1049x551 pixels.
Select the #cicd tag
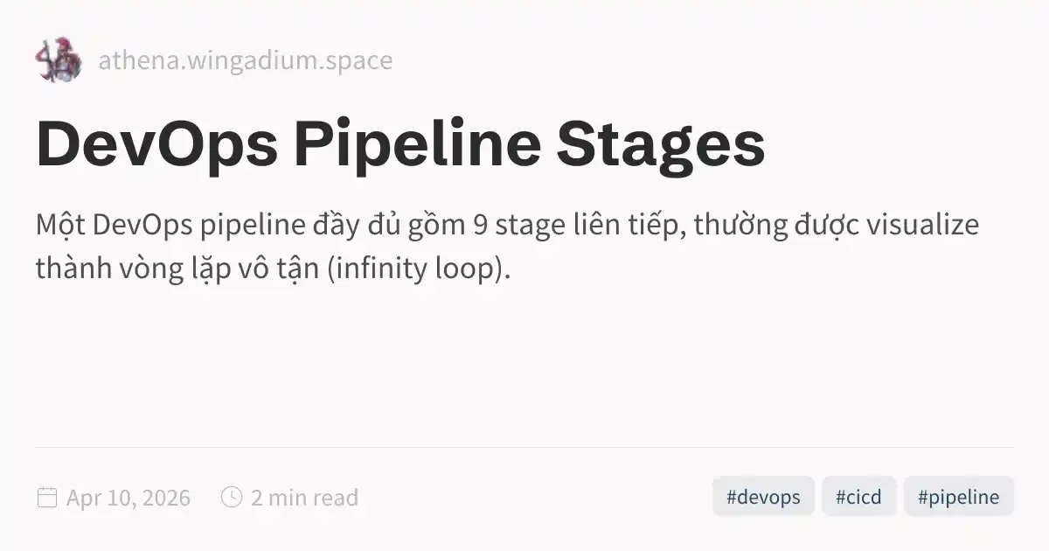[x=858, y=497]
